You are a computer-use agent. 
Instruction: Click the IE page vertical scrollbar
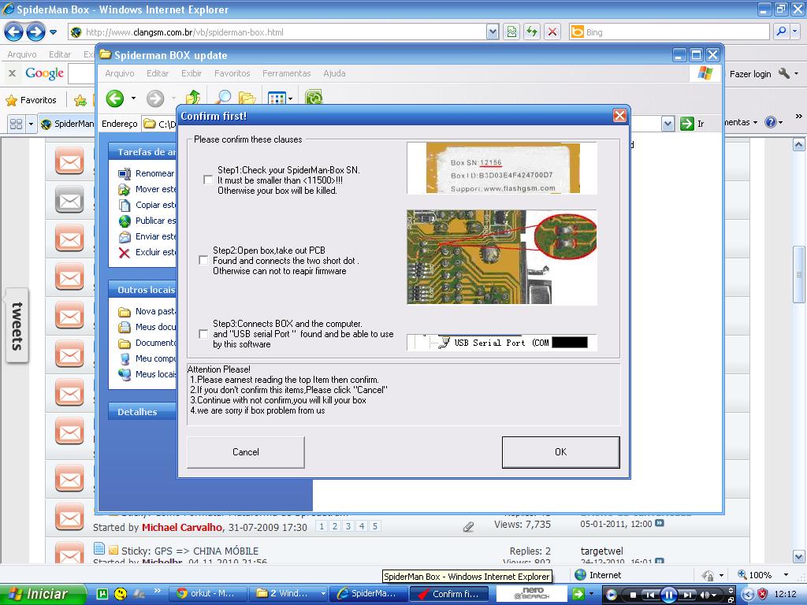tap(798, 275)
